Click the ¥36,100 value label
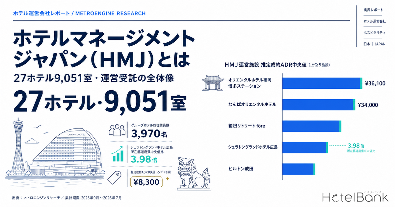This screenshot has width=395, height=207. (375, 83)
